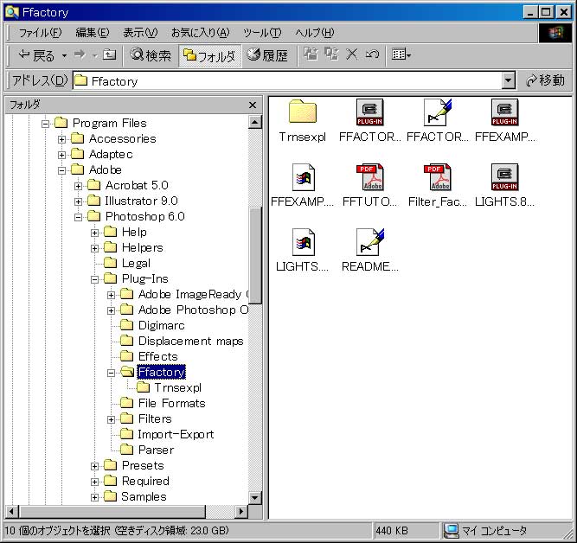Open the 表示(V) menu
Screen dimensions: 577x543
tap(140, 33)
